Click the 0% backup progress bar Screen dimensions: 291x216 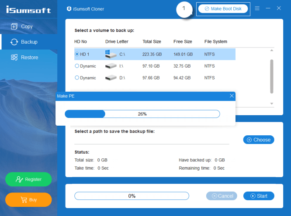pyautogui.click(x=132, y=196)
